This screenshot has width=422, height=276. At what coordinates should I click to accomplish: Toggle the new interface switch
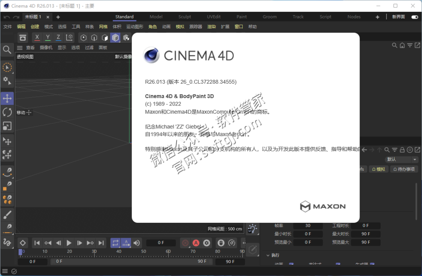pos(414,17)
